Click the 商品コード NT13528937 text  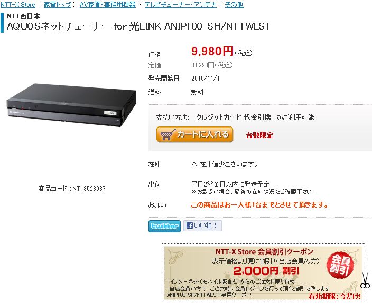click(x=72, y=189)
